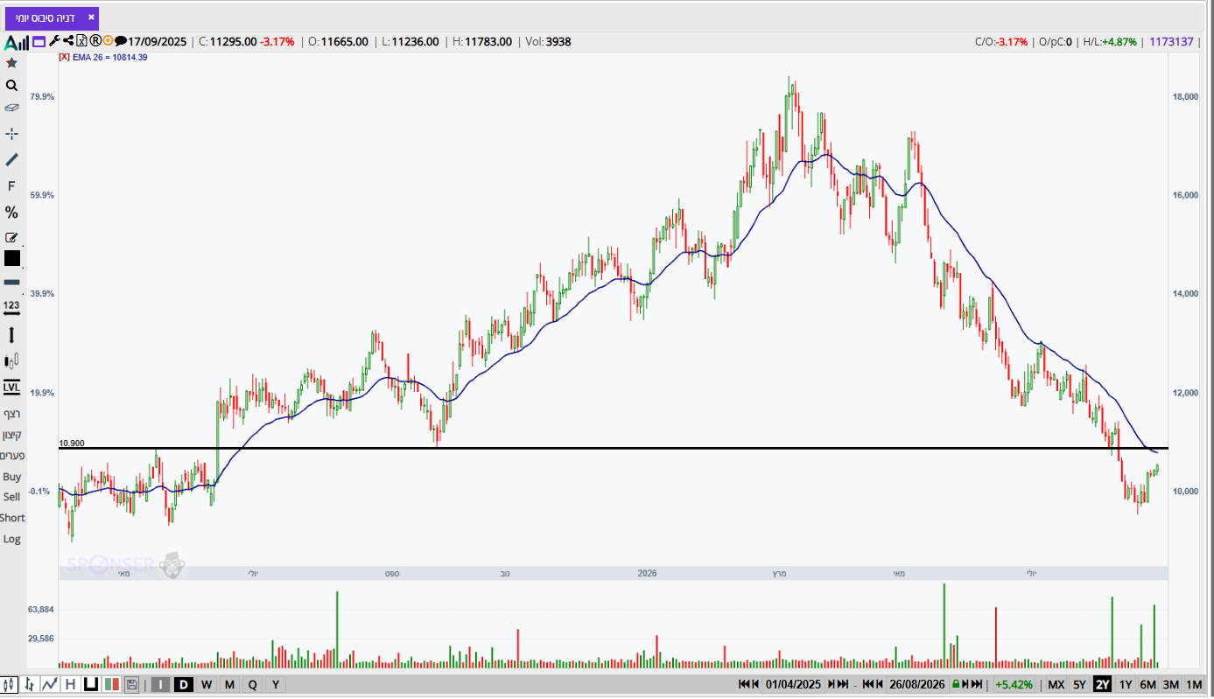Select the monthly M interval
Screen dimensions: 1214x699
(x=229, y=684)
